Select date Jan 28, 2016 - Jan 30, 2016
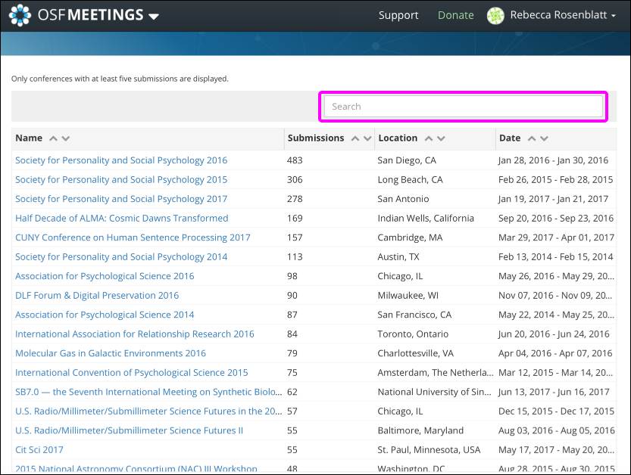Image resolution: width=631 pixels, height=475 pixels. click(x=553, y=160)
